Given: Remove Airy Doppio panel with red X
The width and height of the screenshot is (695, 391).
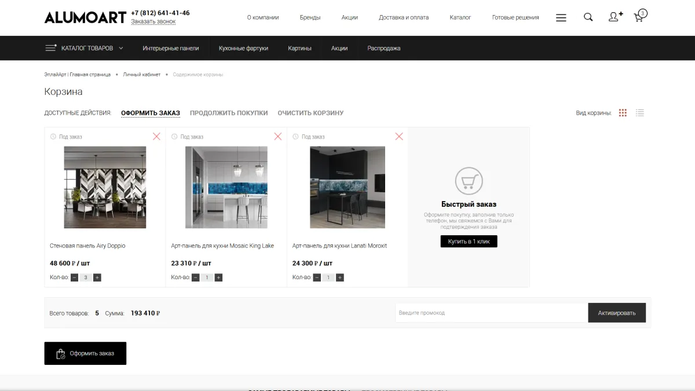Looking at the screenshot, I should point(156,137).
